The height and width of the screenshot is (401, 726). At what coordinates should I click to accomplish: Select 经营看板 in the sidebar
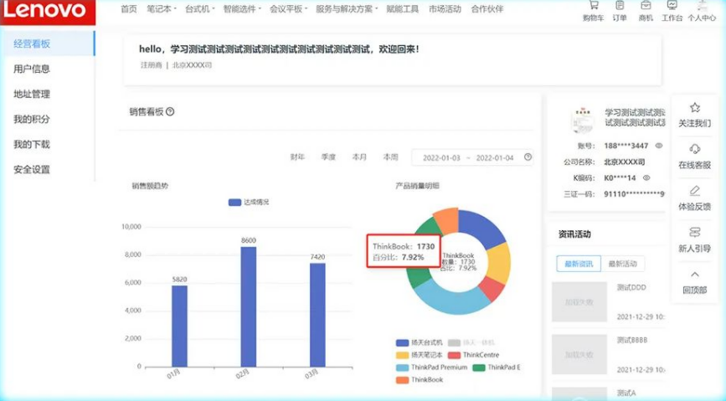pyautogui.click(x=48, y=44)
